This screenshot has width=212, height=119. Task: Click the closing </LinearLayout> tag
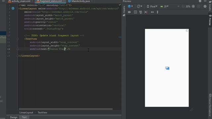pos(29,56)
